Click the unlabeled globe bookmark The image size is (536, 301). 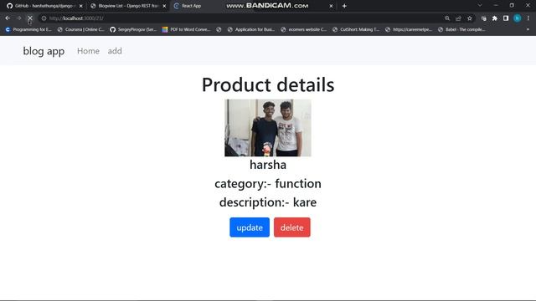click(219, 30)
